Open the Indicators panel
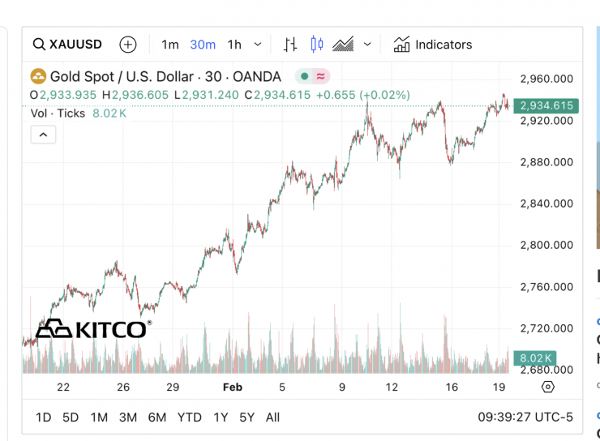Image resolution: width=600 pixels, height=441 pixels. click(x=432, y=45)
